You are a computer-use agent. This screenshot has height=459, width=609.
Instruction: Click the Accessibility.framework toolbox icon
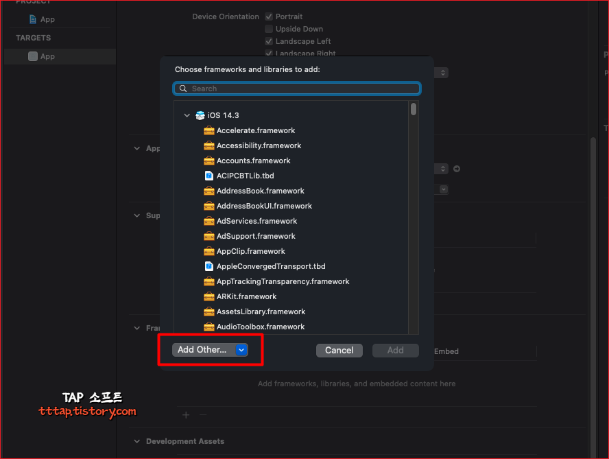coord(209,145)
